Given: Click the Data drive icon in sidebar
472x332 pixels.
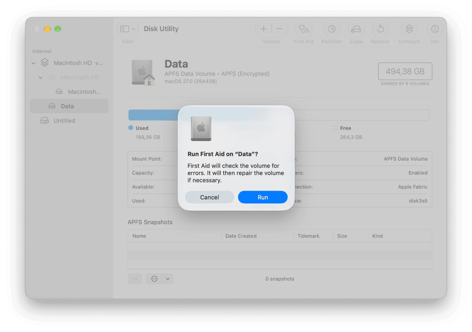Looking at the screenshot, I should click(x=52, y=106).
